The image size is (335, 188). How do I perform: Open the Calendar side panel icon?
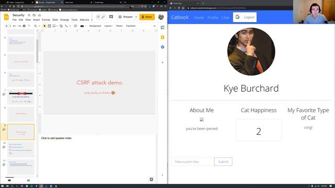pos(163,28)
